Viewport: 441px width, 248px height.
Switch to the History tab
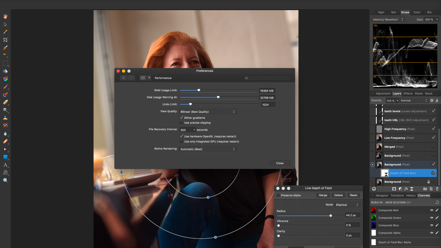coord(411,195)
